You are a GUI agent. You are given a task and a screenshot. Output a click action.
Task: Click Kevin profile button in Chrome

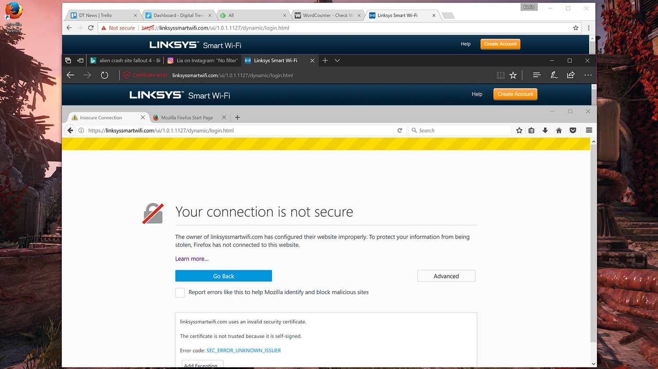[529, 7]
